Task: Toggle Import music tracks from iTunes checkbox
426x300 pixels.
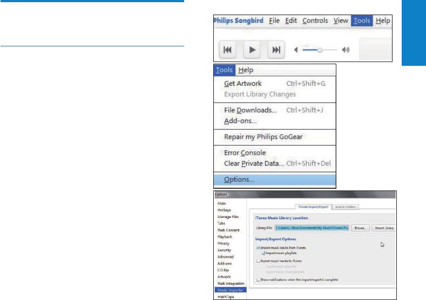Action: tap(258, 248)
